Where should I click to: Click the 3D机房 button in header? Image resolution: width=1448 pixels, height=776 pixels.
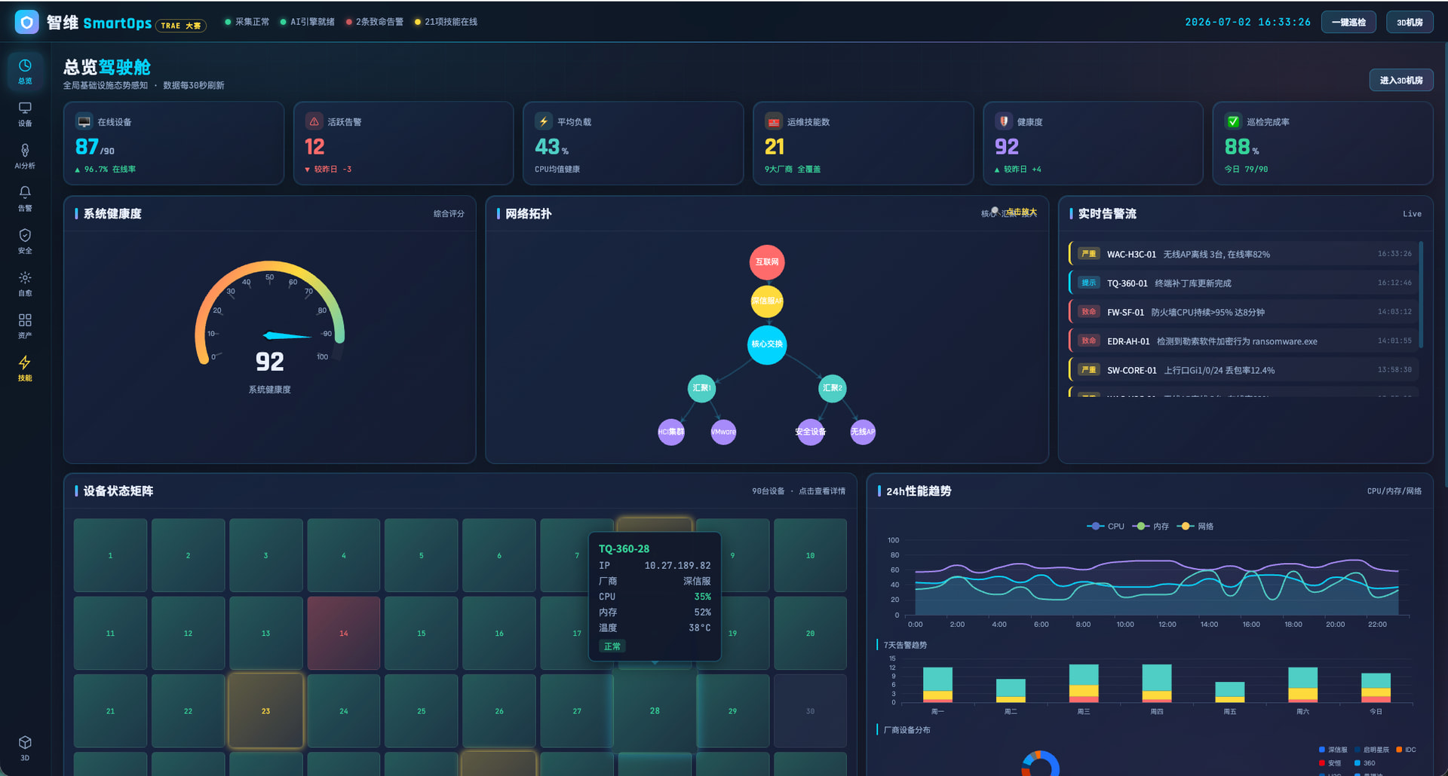point(1410,22)
